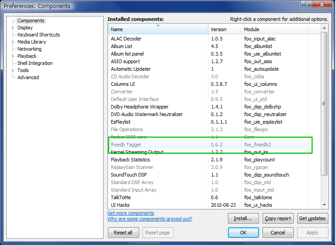Open Shell Integration preferences page
This screenshot has width=335, height=245.
[x=35, y=63]
